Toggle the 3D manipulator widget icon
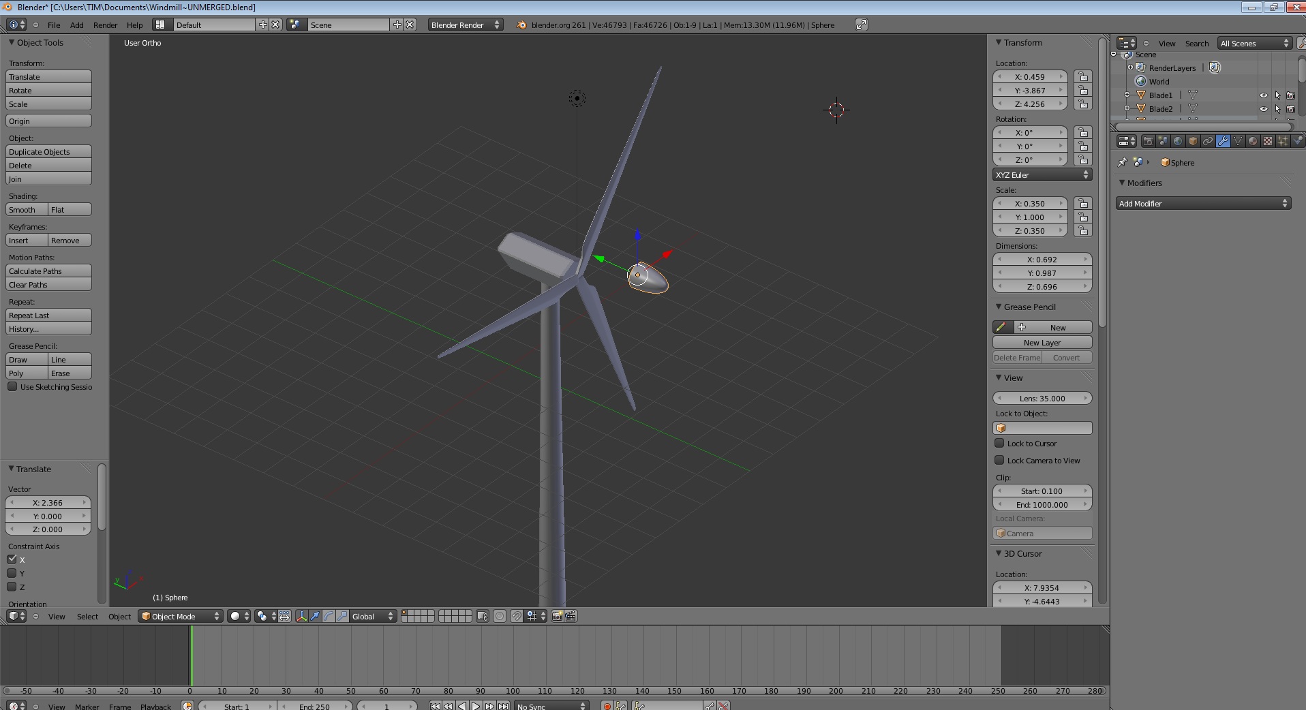 [301, 616]
